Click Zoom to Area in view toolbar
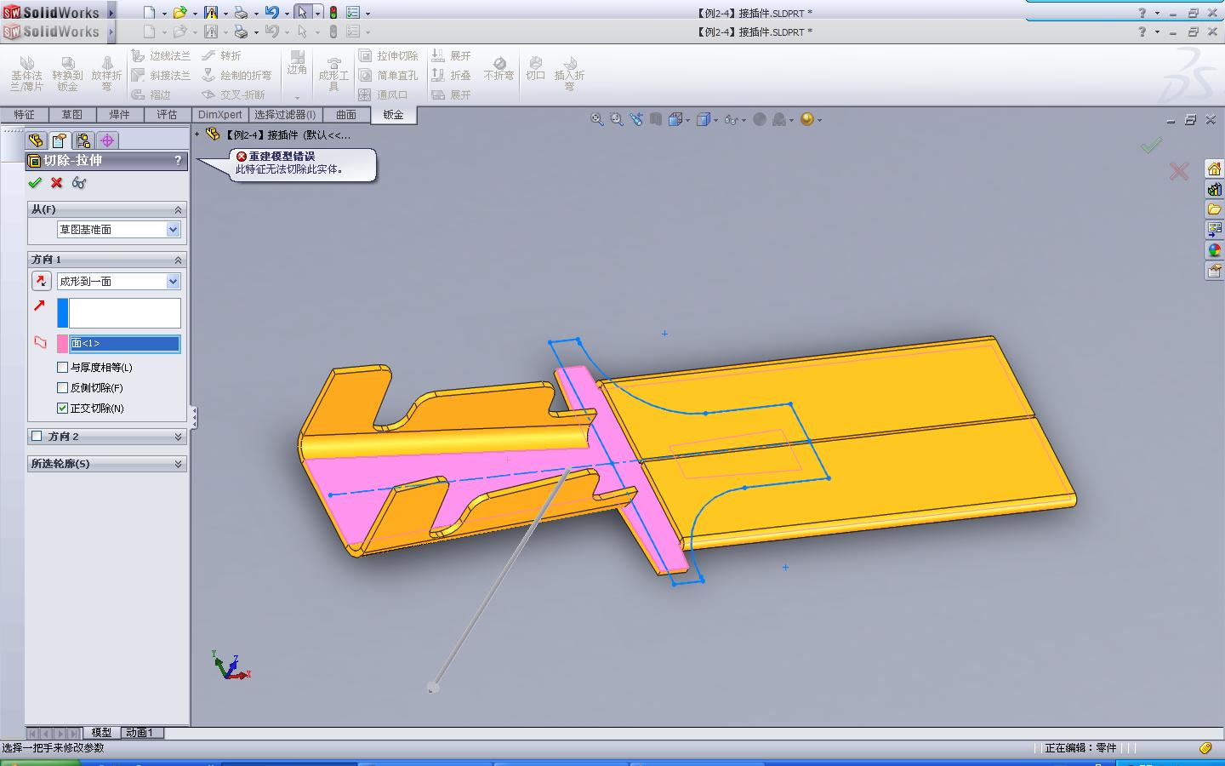The width and height of the screenshot is (1225, 766). pyautogui.click(x=617, y=120)
